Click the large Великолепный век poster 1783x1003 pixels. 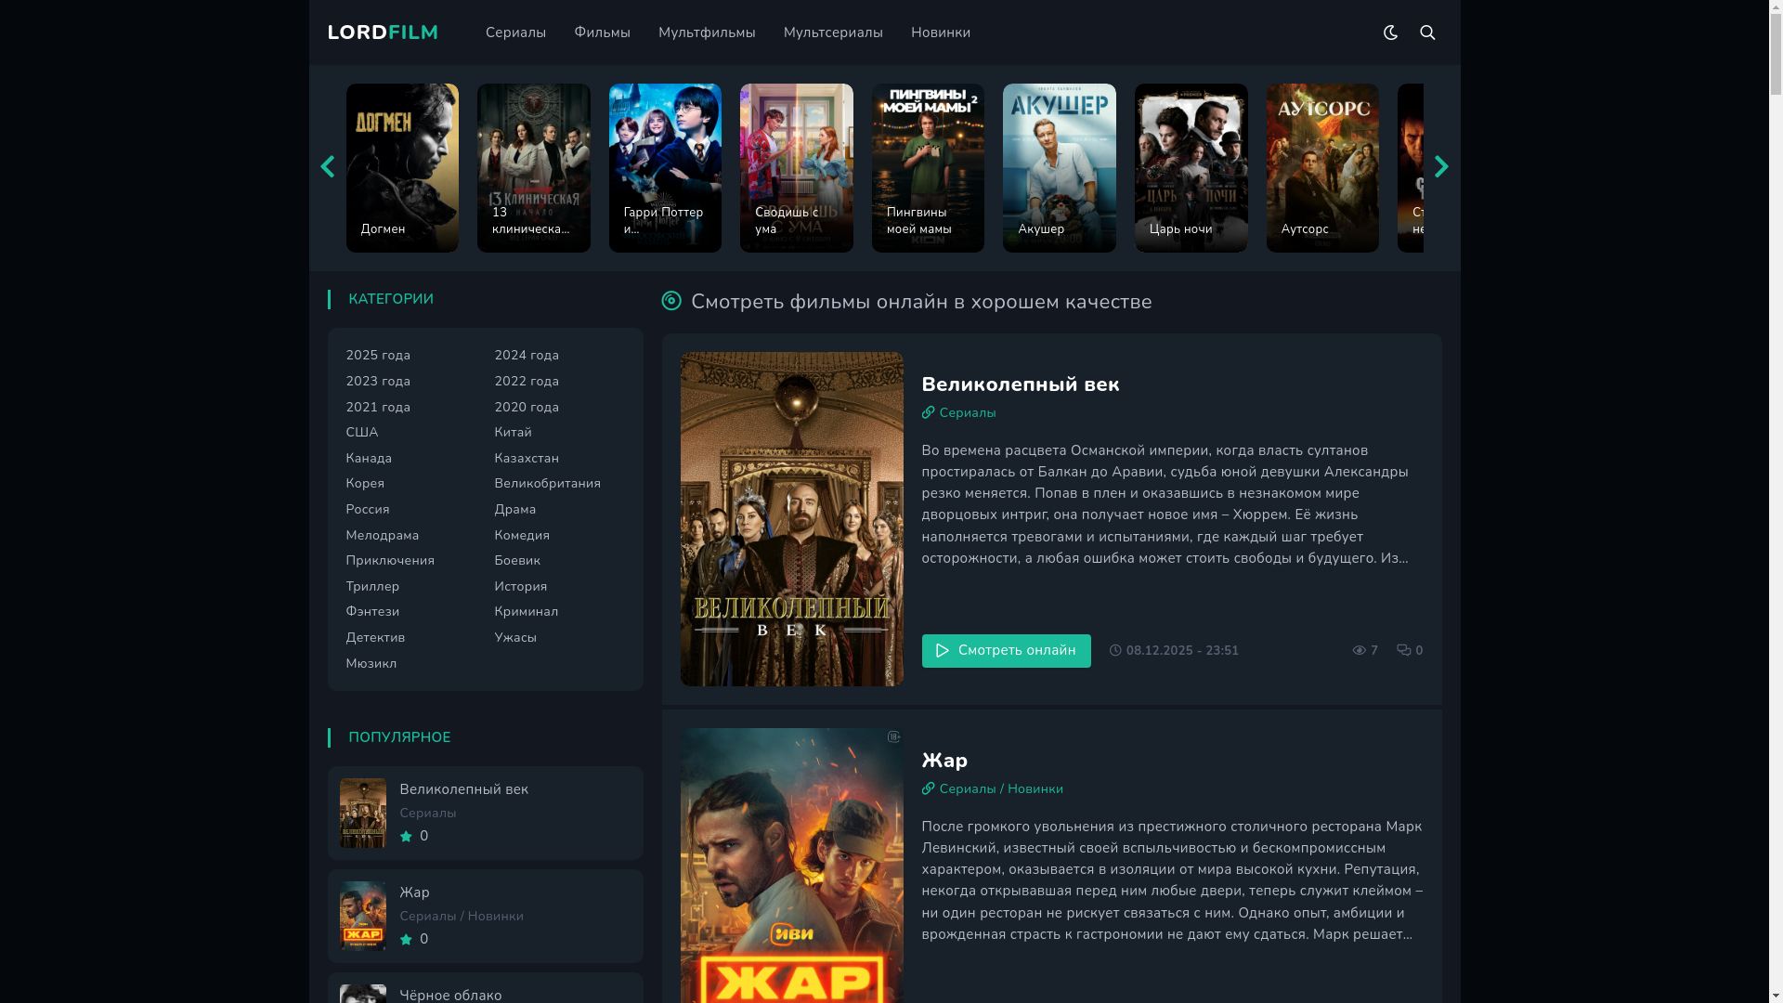click(x=791, y=519)
